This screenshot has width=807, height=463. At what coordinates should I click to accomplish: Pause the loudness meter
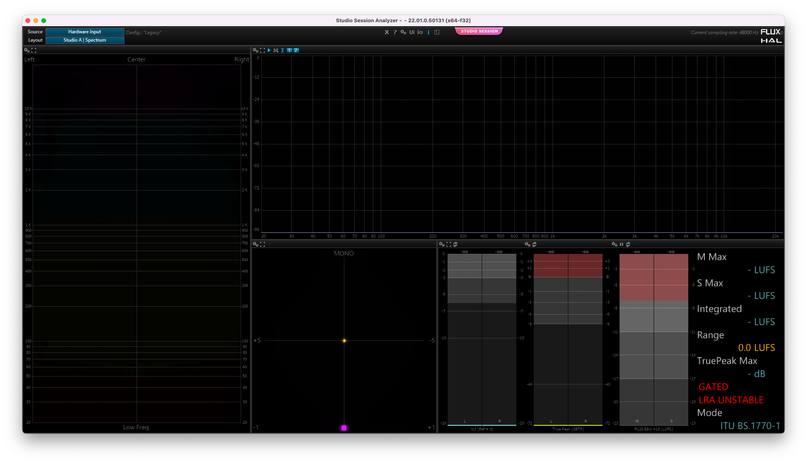tap(622, 244)
